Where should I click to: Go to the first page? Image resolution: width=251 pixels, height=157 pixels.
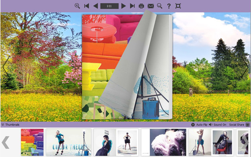(86, 6)
